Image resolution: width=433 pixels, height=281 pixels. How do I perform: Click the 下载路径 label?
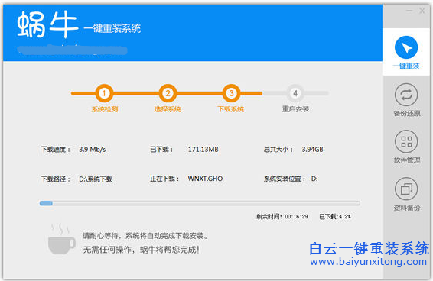click(x=56, y=179)
